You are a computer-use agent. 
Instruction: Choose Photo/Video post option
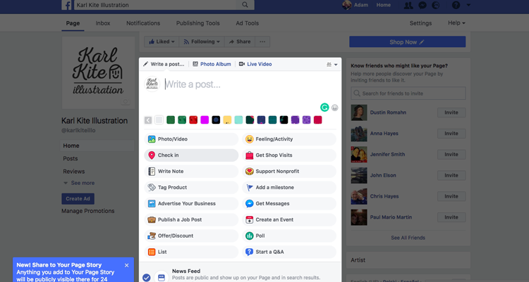pyautogui.click(x=191, y=139)
